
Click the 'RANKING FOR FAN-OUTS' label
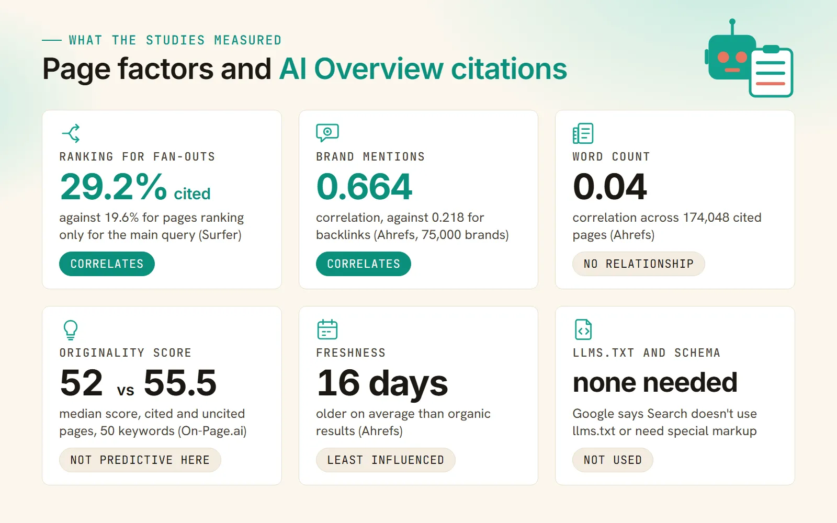(137, 156)
